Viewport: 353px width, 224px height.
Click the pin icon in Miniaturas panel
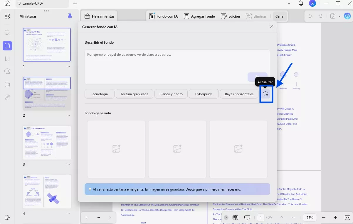pyautogui.click(x=70, y=16)
